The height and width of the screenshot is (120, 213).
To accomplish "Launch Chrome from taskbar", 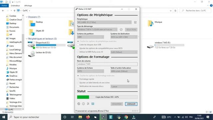I will click(126, 117).
